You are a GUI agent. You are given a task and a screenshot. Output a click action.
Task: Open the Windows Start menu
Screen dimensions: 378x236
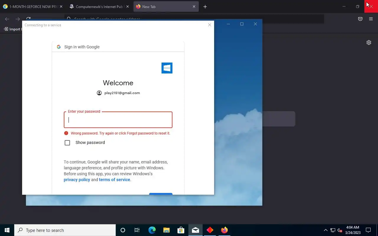[7, 230]
